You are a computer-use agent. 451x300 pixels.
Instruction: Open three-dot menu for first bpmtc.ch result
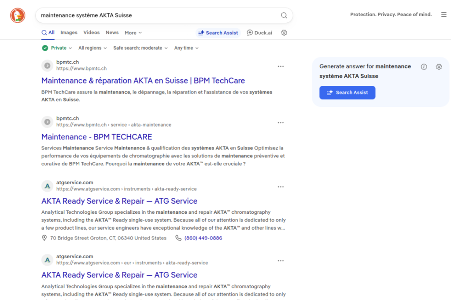tap(281, 66)
